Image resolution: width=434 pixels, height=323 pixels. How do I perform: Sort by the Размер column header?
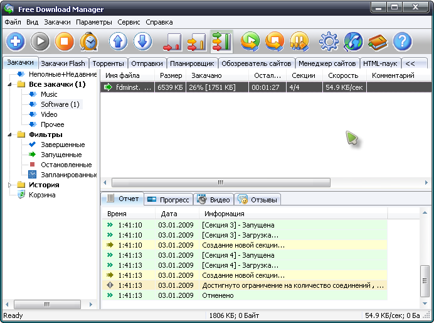[x=170, y=75]
